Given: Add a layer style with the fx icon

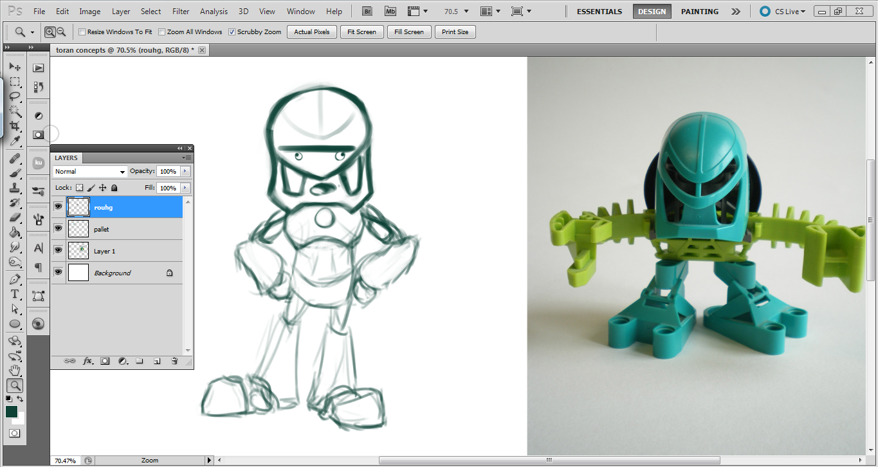Looking at the screenshot, I should pyautogui.click(x=88, y=361).
